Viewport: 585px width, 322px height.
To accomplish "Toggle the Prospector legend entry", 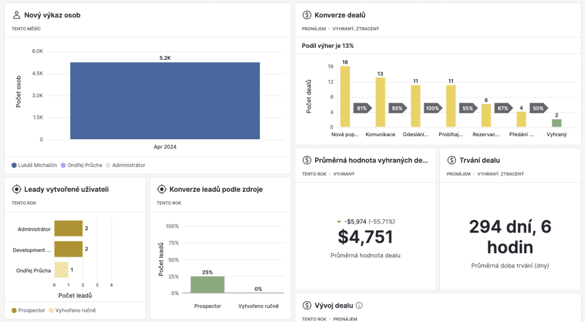I will coord(28,310).
